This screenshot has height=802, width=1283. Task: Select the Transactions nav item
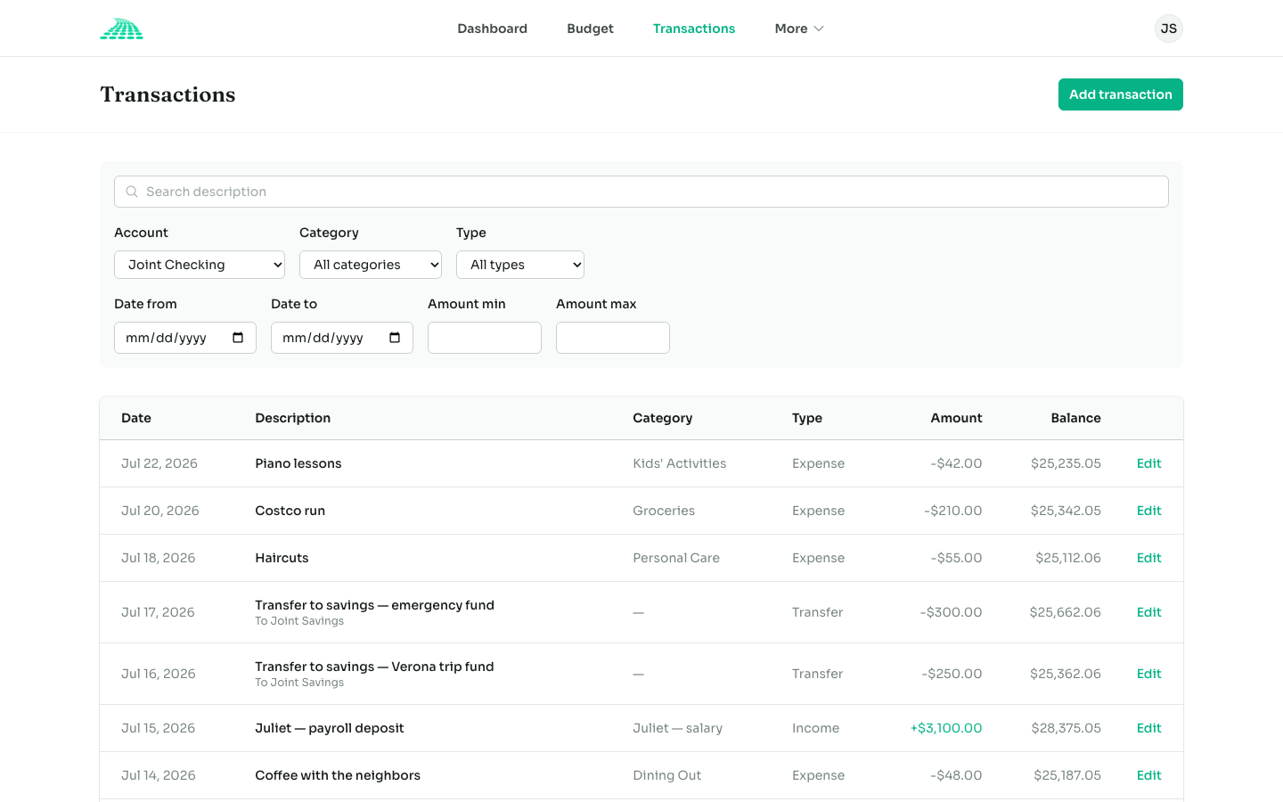[x=694, y=29]
